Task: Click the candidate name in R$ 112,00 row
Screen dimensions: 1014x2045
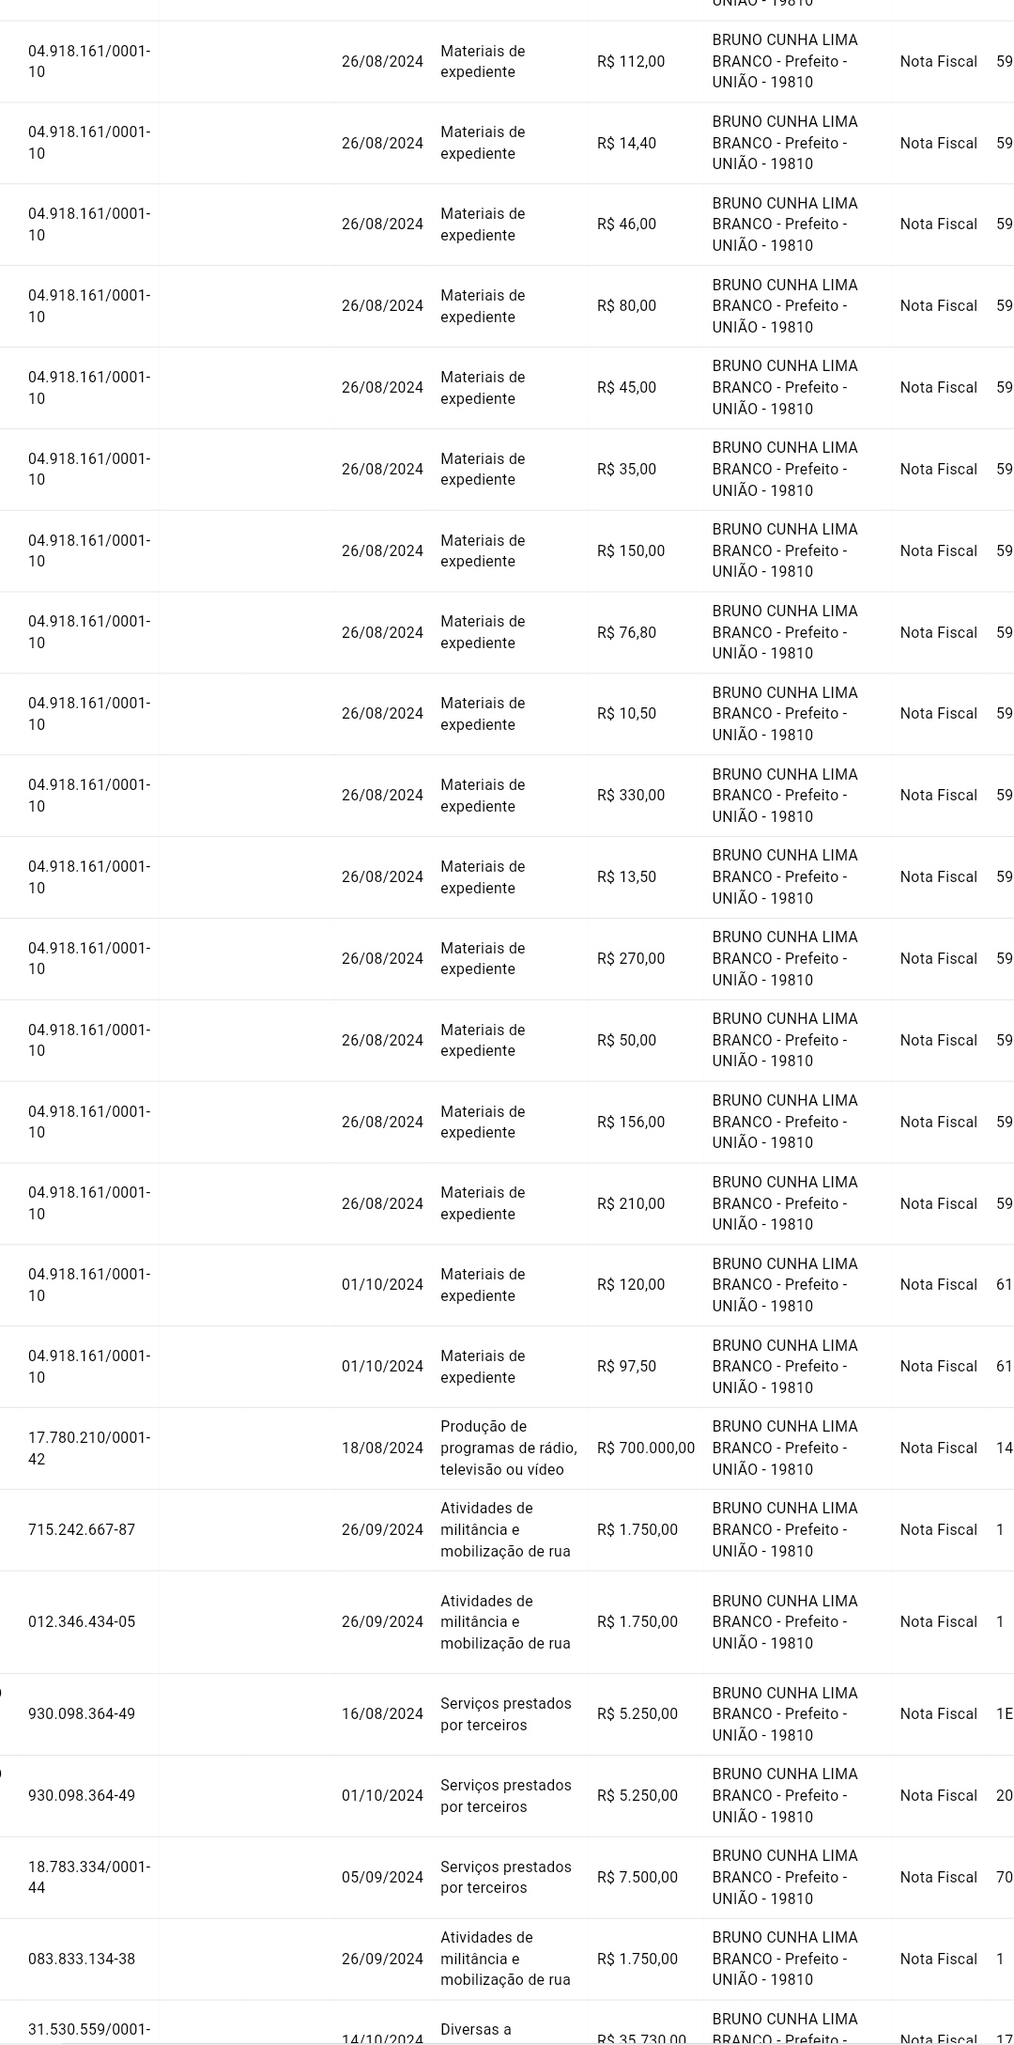Action: pyautogui.click(x=784, y=61)
